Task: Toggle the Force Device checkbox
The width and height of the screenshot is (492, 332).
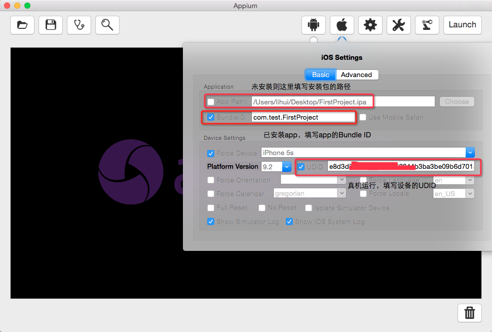Action: point(211,154)
